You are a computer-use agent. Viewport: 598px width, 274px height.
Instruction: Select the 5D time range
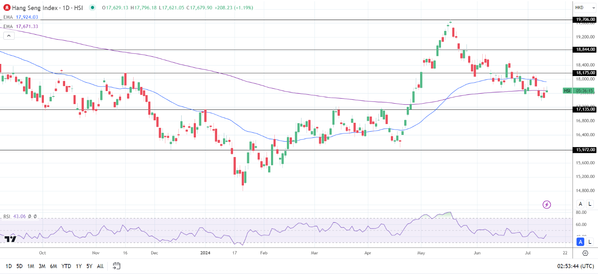click(x=20, y=266)
